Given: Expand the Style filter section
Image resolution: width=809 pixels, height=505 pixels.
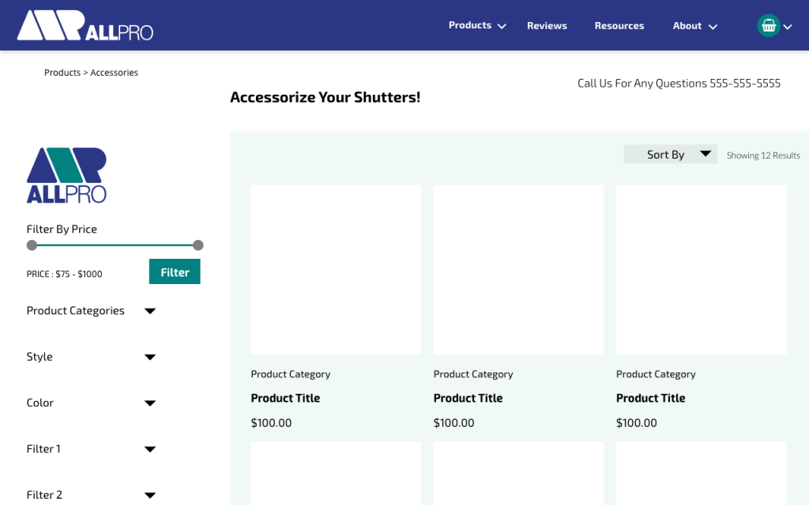Looking at the screenshot, I should (x=150, y=357).
